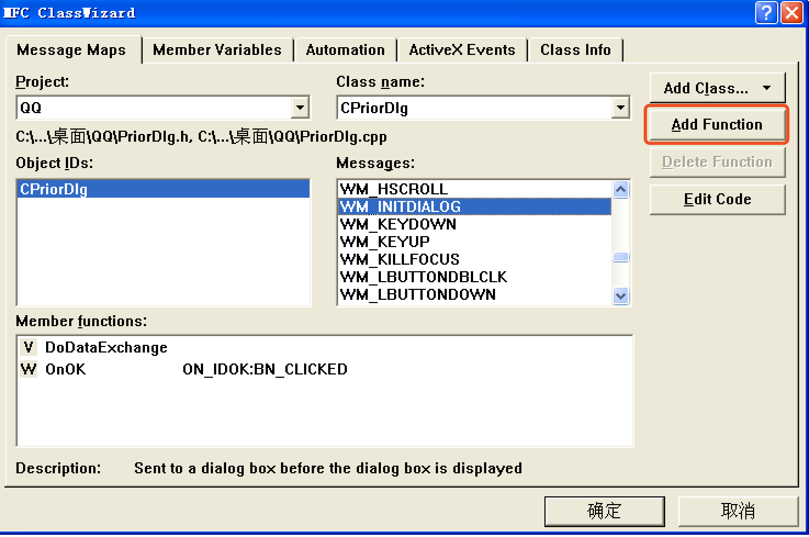The width and height of the screenshot is (809, 537).
Task: Open the Class name dropdown showing CPriorDlg
Action: 620,108
